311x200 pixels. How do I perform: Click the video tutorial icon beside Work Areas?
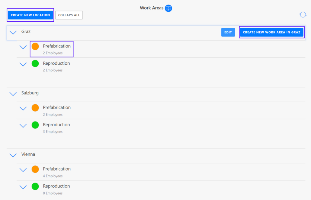pyautogui.click(x=168, y=8)
